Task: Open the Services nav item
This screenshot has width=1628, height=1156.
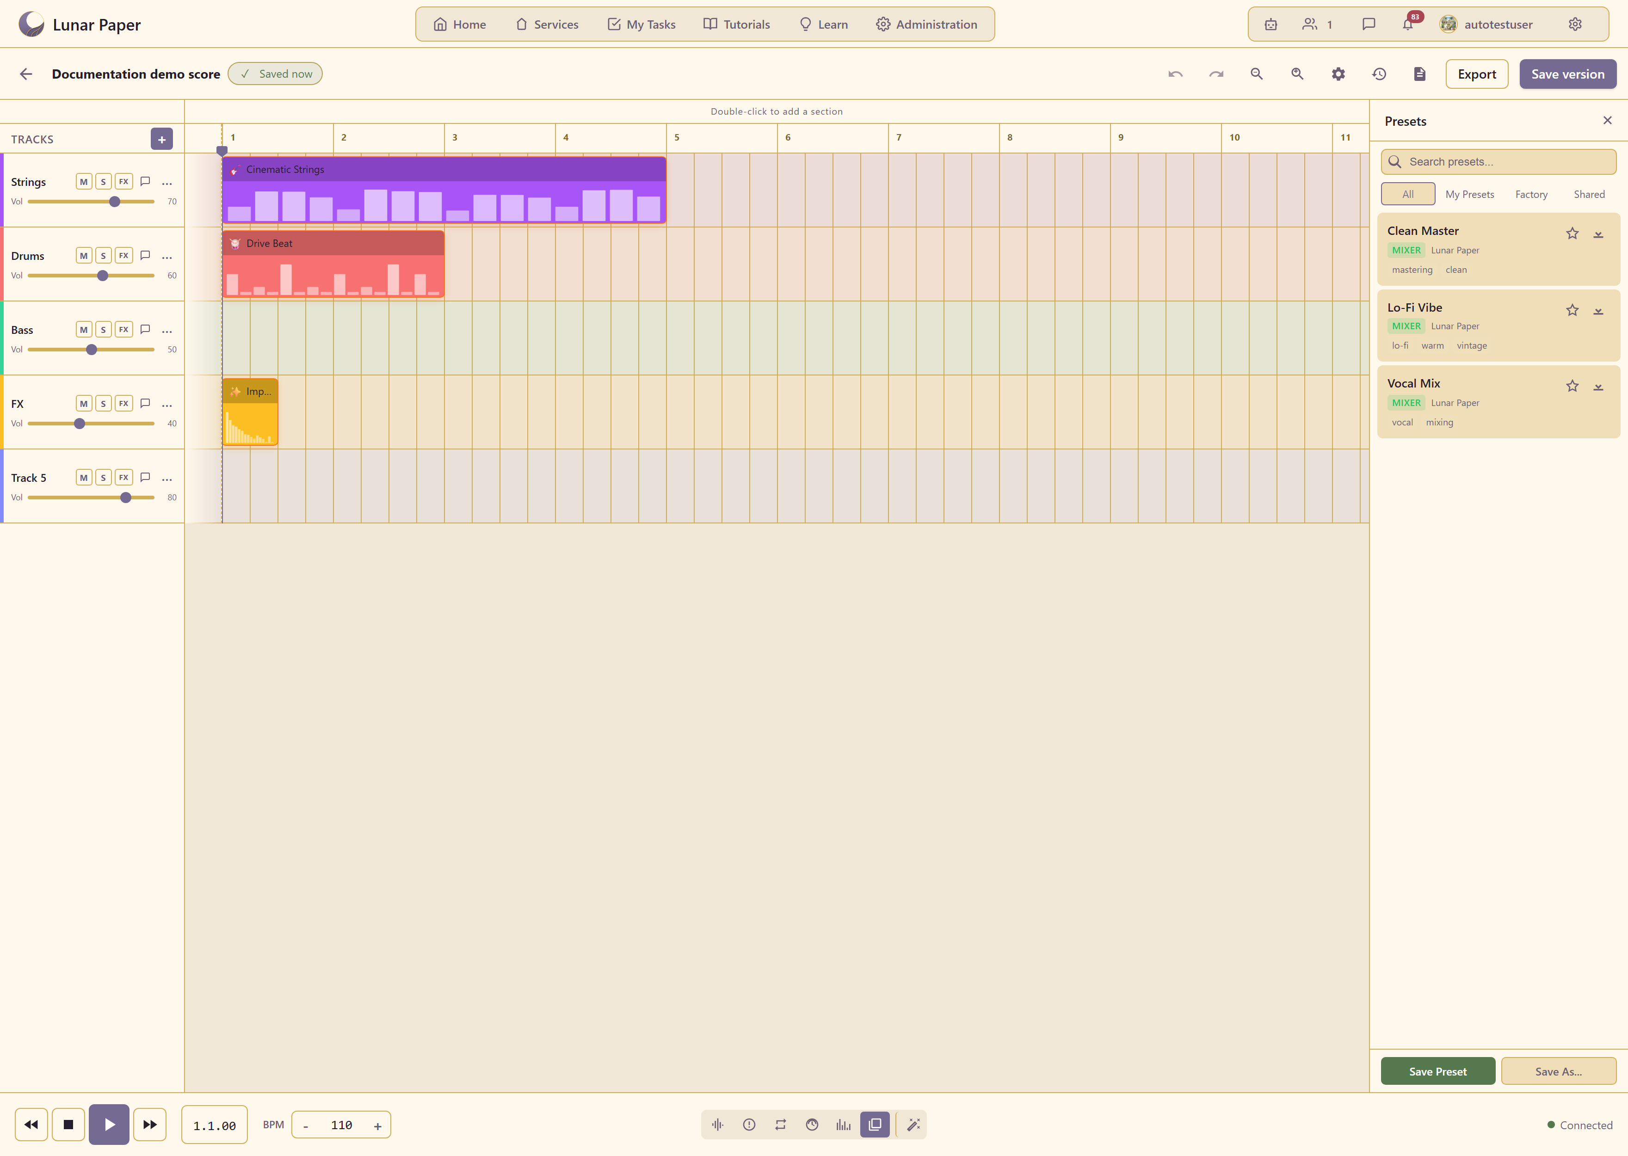Action: tap(547, 24)
